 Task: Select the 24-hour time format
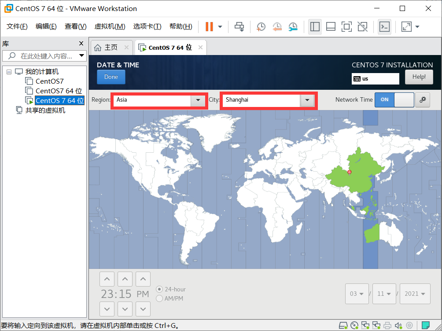tap(159, 289)
